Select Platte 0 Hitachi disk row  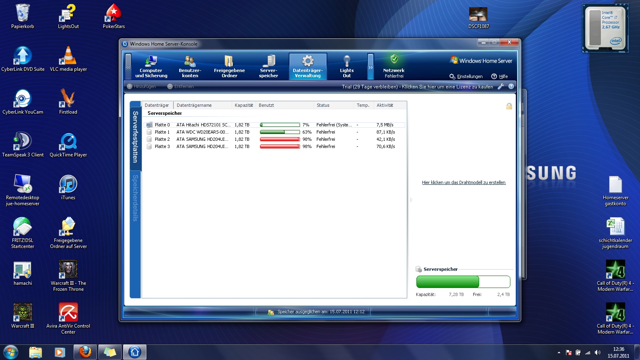[x=274, y=125]
